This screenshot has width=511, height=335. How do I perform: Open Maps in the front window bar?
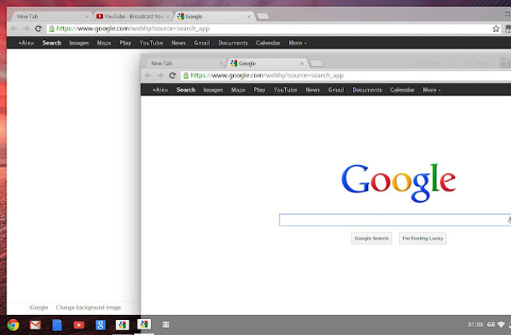(x=238, y=90)
